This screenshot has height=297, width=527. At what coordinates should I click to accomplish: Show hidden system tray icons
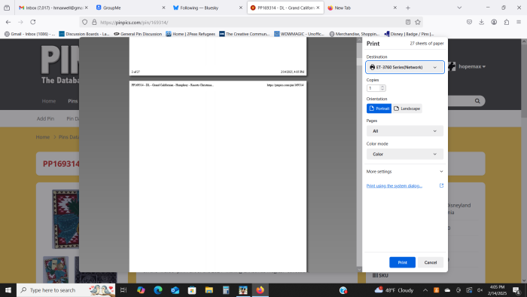click(x=425, y=290)
